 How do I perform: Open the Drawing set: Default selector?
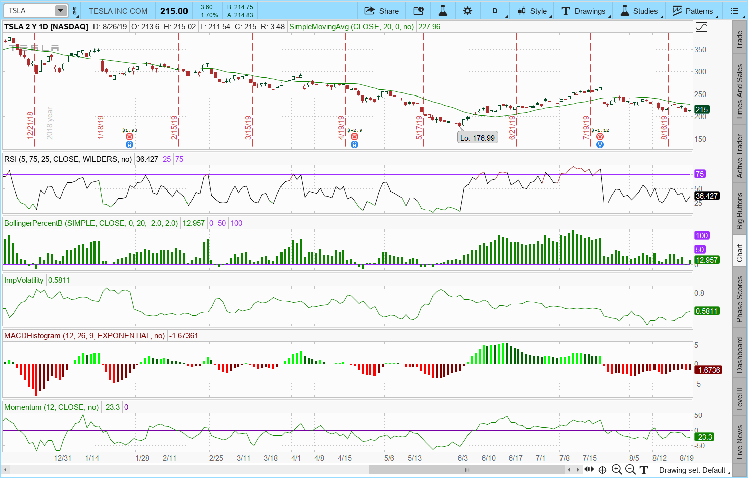pyautogui.click(x=692, y=470)
